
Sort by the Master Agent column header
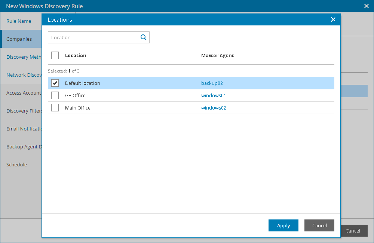(x=217, y=55)
